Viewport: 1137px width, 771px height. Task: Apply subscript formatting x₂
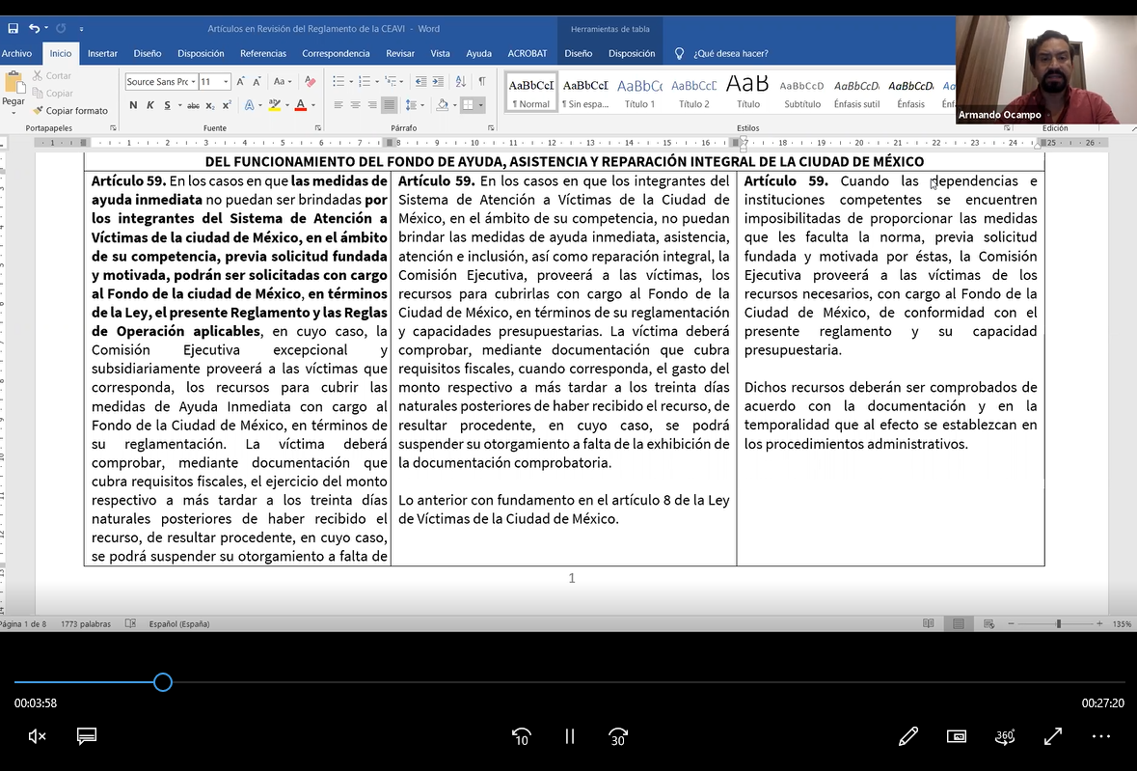(x=209, y=105)
